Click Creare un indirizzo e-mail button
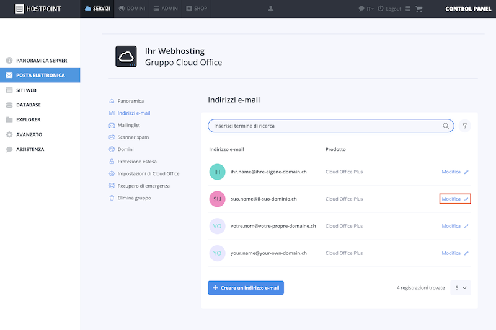496x330 pixels. tap(246, 288)
